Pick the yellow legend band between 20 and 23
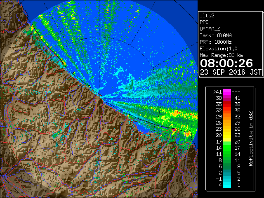 tap(227, 135)
